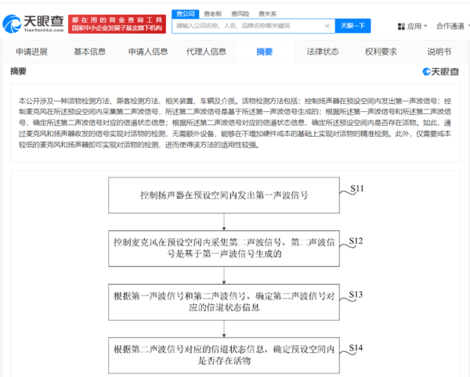View the 法律状态 tab
470x377 pixels.
tap(323, 52)
